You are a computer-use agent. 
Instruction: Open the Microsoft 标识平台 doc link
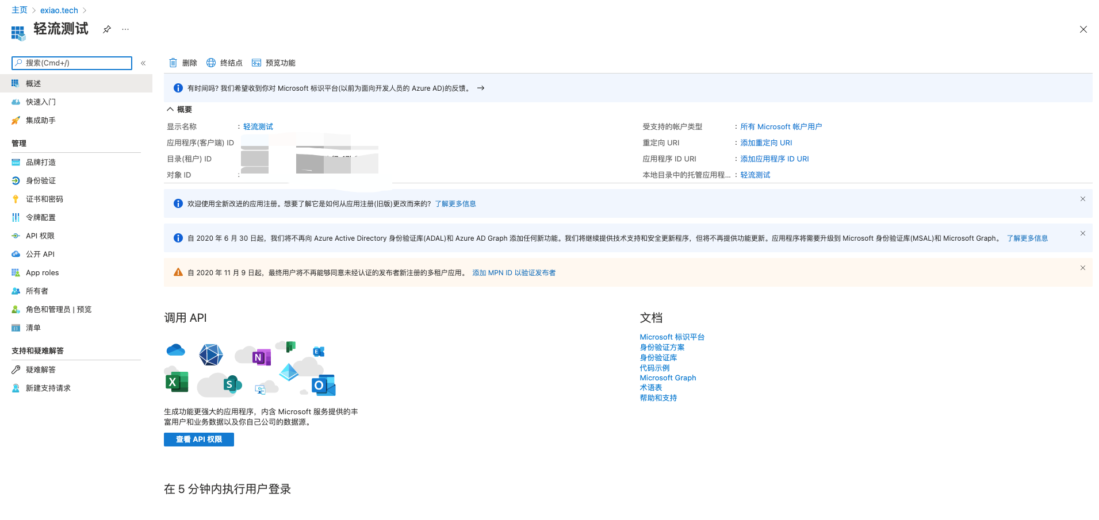[x=672, y=337]
